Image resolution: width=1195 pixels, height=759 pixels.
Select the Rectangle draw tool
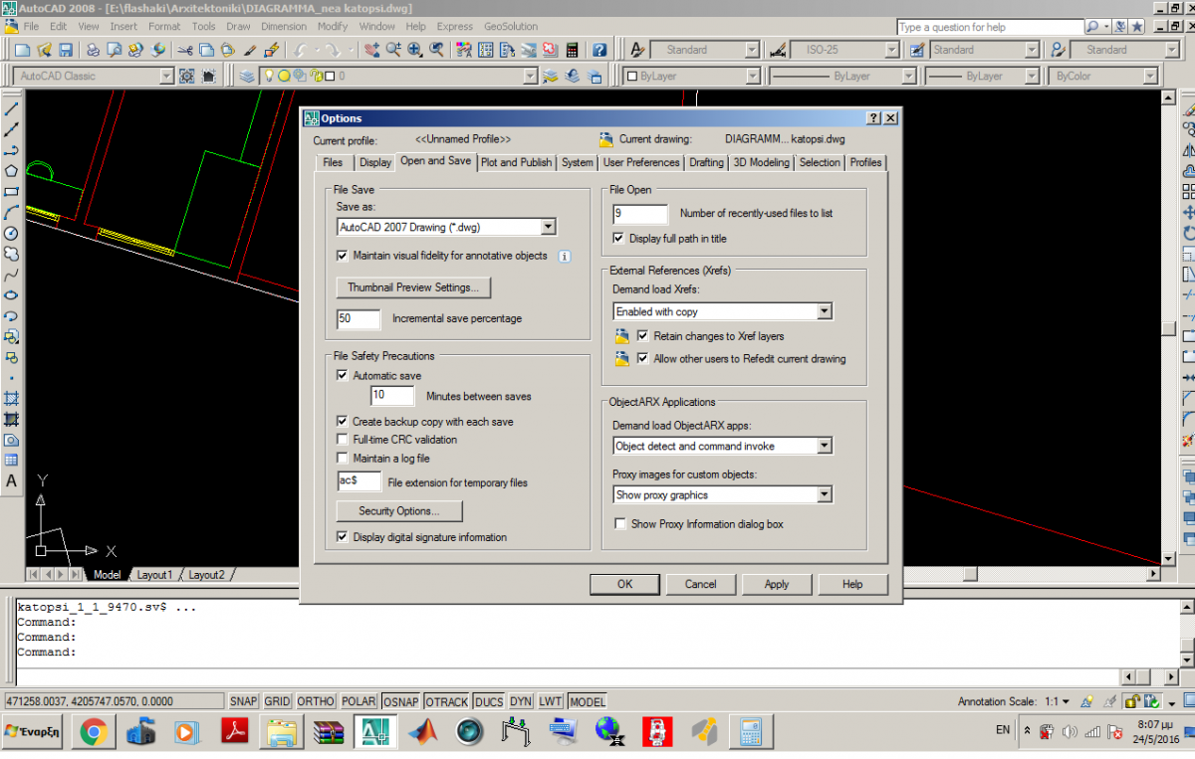click(11, 191)
